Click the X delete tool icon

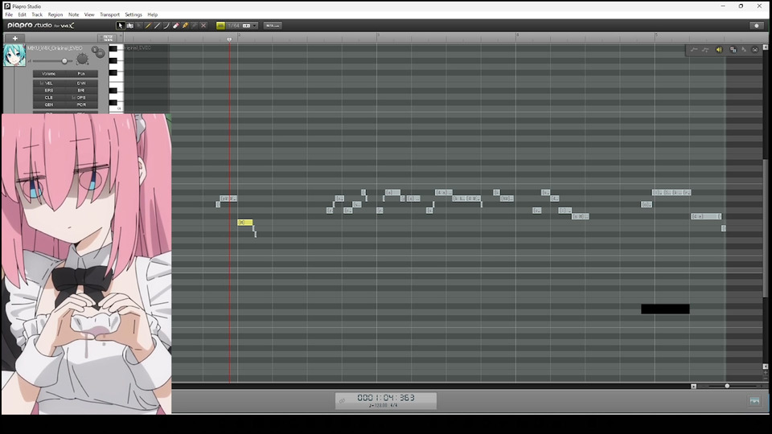203,26
